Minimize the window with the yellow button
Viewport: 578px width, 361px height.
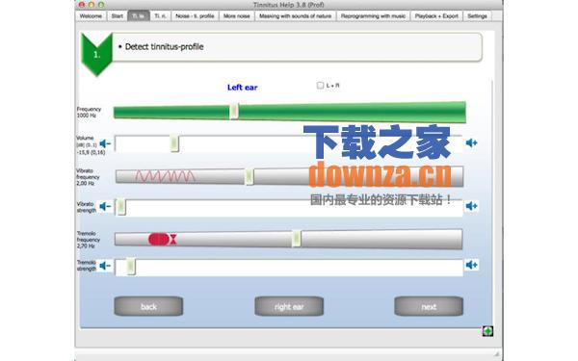[x=92, y=5]
